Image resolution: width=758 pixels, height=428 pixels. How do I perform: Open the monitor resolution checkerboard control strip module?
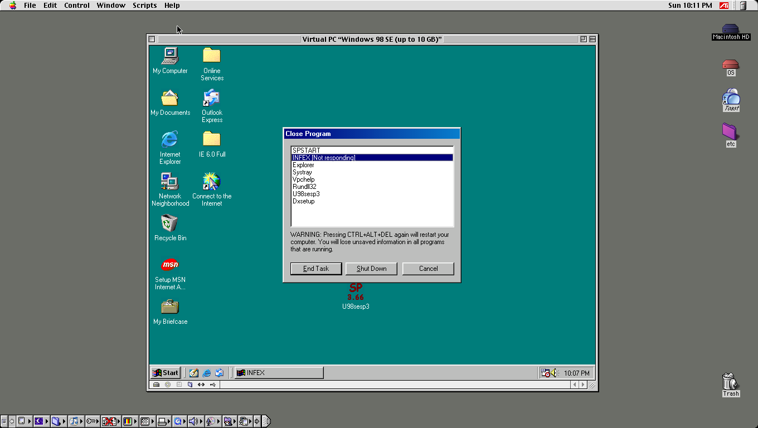(147, 421)
